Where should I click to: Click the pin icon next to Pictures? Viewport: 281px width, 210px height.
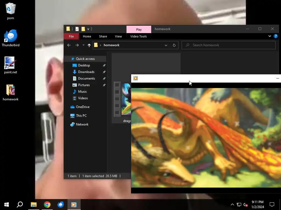pyautogui.click(x=104, y=85)
